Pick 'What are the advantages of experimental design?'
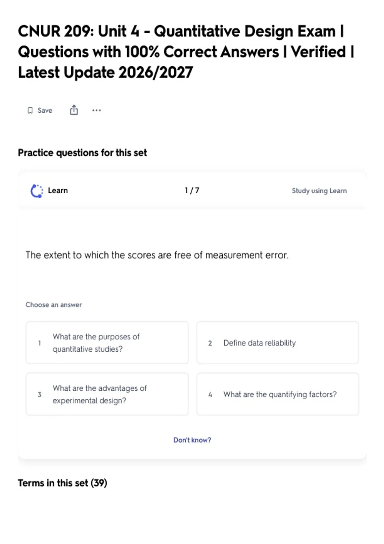Viewport: 384px width, 544px height. coord(107,394)
